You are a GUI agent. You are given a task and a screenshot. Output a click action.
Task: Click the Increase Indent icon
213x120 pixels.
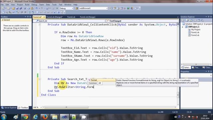tap(25, 12)
